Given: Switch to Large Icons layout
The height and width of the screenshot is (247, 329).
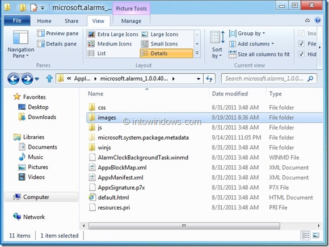Looking at the screenshot, I should pos(159,34).
